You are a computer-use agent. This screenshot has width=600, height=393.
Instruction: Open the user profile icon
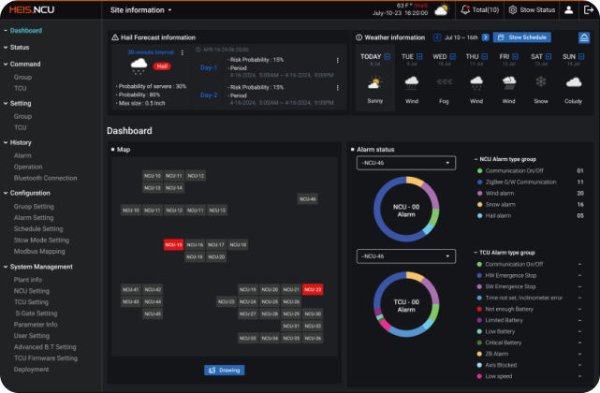click(569, 9)
